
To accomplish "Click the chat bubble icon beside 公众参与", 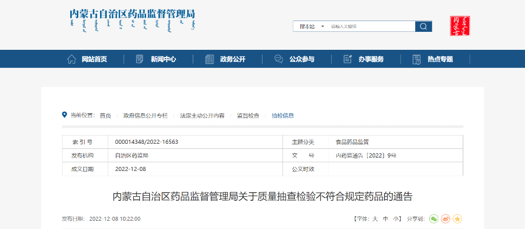I will pyautogui.click(x=278, y=59).
